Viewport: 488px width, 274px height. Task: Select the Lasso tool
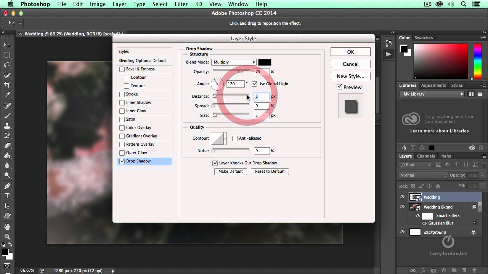click(x=7, y=65)
